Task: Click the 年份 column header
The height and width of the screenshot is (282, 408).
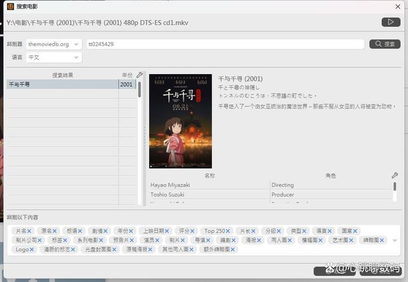Action: [127, 75]
